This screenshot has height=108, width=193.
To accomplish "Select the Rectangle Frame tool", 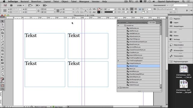I will [x=2, y=48].
